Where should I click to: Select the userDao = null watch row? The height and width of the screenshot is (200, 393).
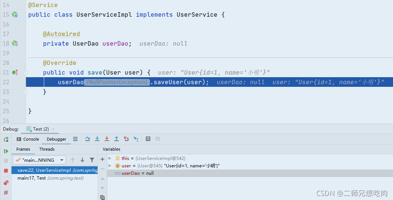pyautogui.click(x=250, y=173)
